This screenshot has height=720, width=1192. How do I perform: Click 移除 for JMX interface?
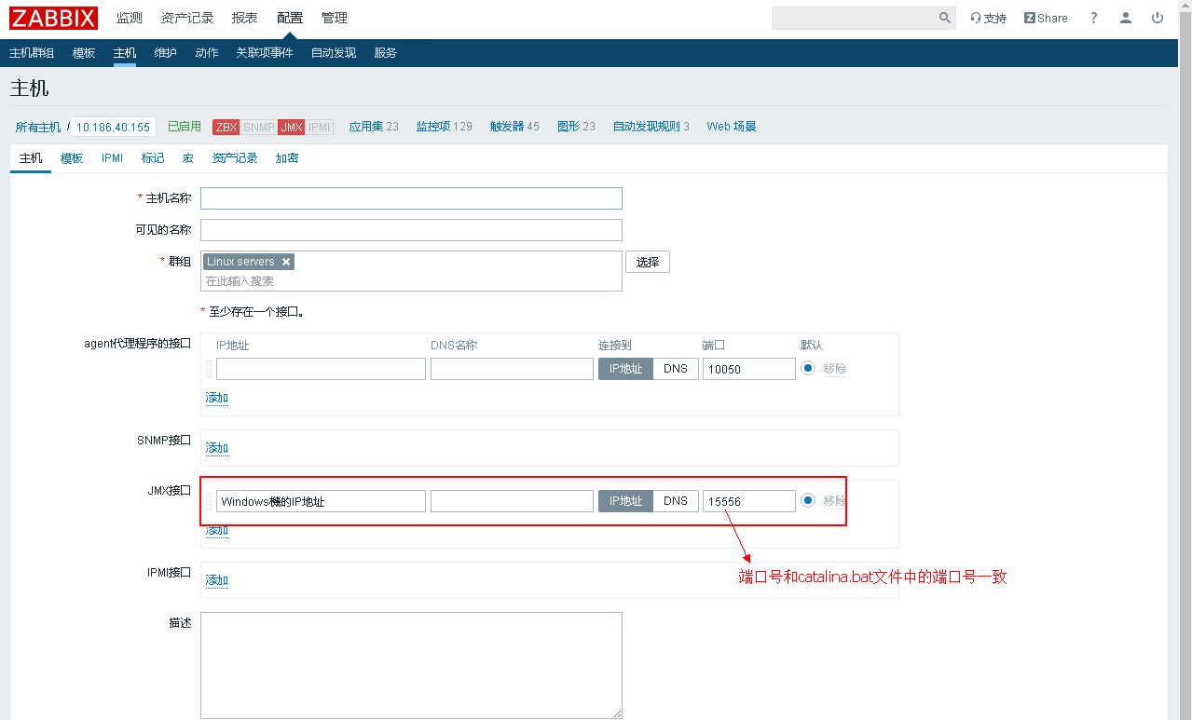click(835, 501)
